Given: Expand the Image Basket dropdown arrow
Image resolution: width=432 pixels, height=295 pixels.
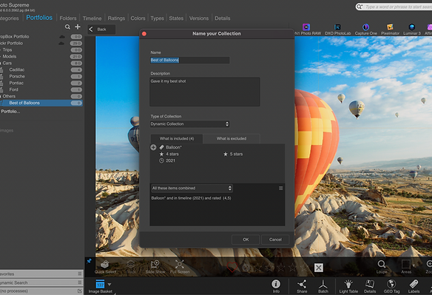Looking at the screenshot, I should 109,284.
